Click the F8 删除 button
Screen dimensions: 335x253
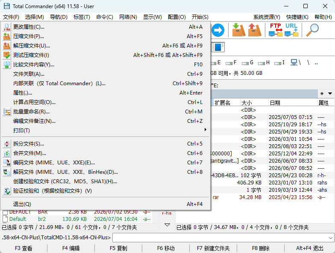[261, 248]
